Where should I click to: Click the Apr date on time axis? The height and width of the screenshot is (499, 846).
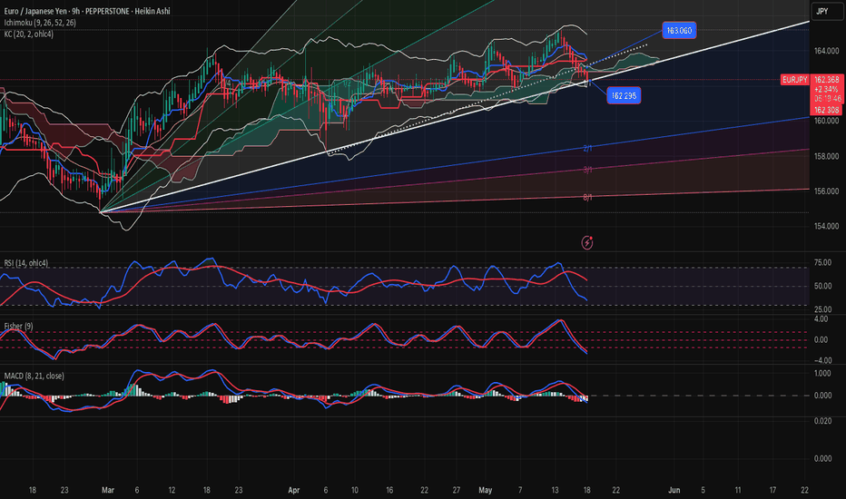[x=293, y=490]
